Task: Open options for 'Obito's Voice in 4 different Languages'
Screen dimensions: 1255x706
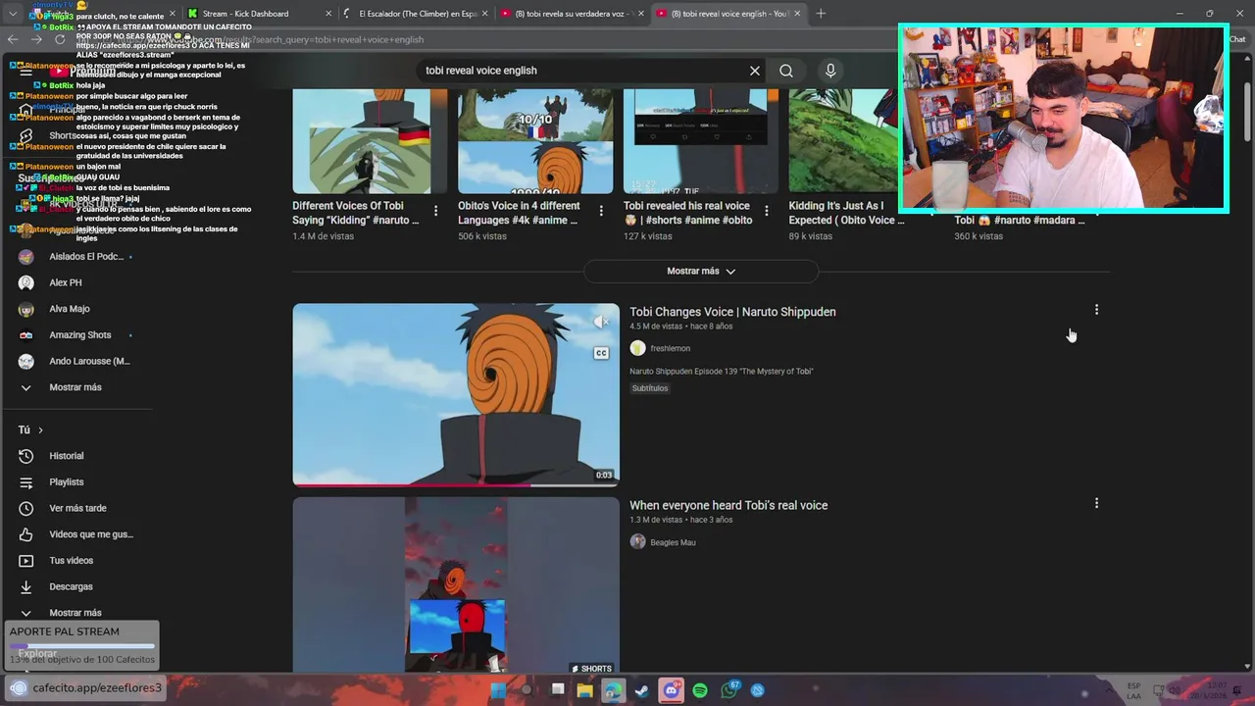Action: (601, 211)
